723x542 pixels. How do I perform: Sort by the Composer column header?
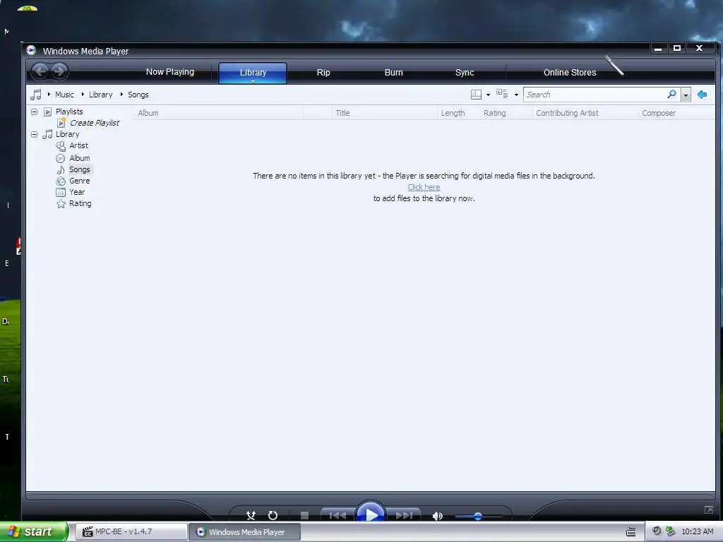676,113
